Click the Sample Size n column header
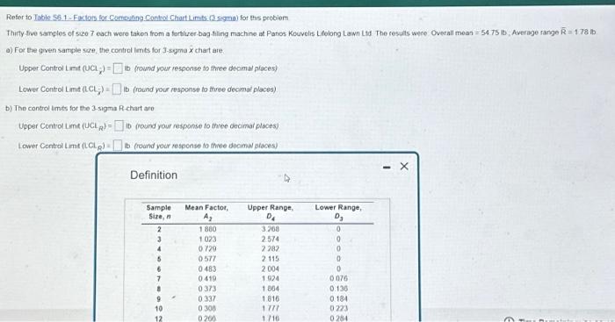 pyautogui.click(x=158, y=212)
